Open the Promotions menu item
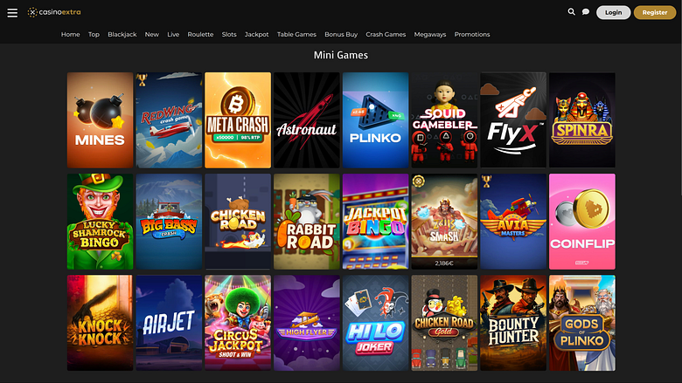Screen dimensions: 682x383 pyautogui.click(x=472, y=34)
